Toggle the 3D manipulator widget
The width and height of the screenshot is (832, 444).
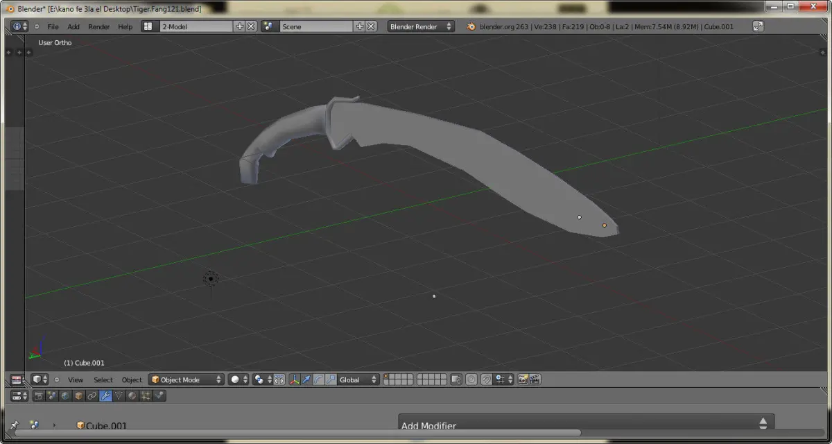[294, 379]
